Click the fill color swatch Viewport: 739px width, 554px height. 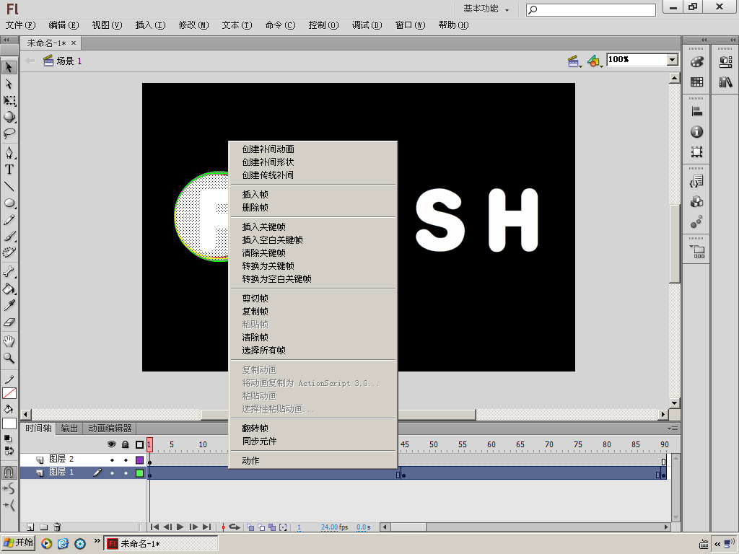(x=9, y=423)
